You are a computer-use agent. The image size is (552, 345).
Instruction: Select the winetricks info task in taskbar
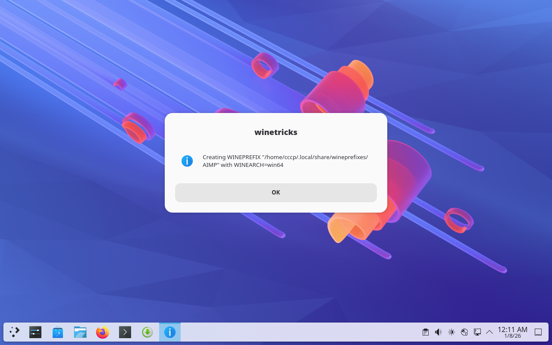coord(170,332)
